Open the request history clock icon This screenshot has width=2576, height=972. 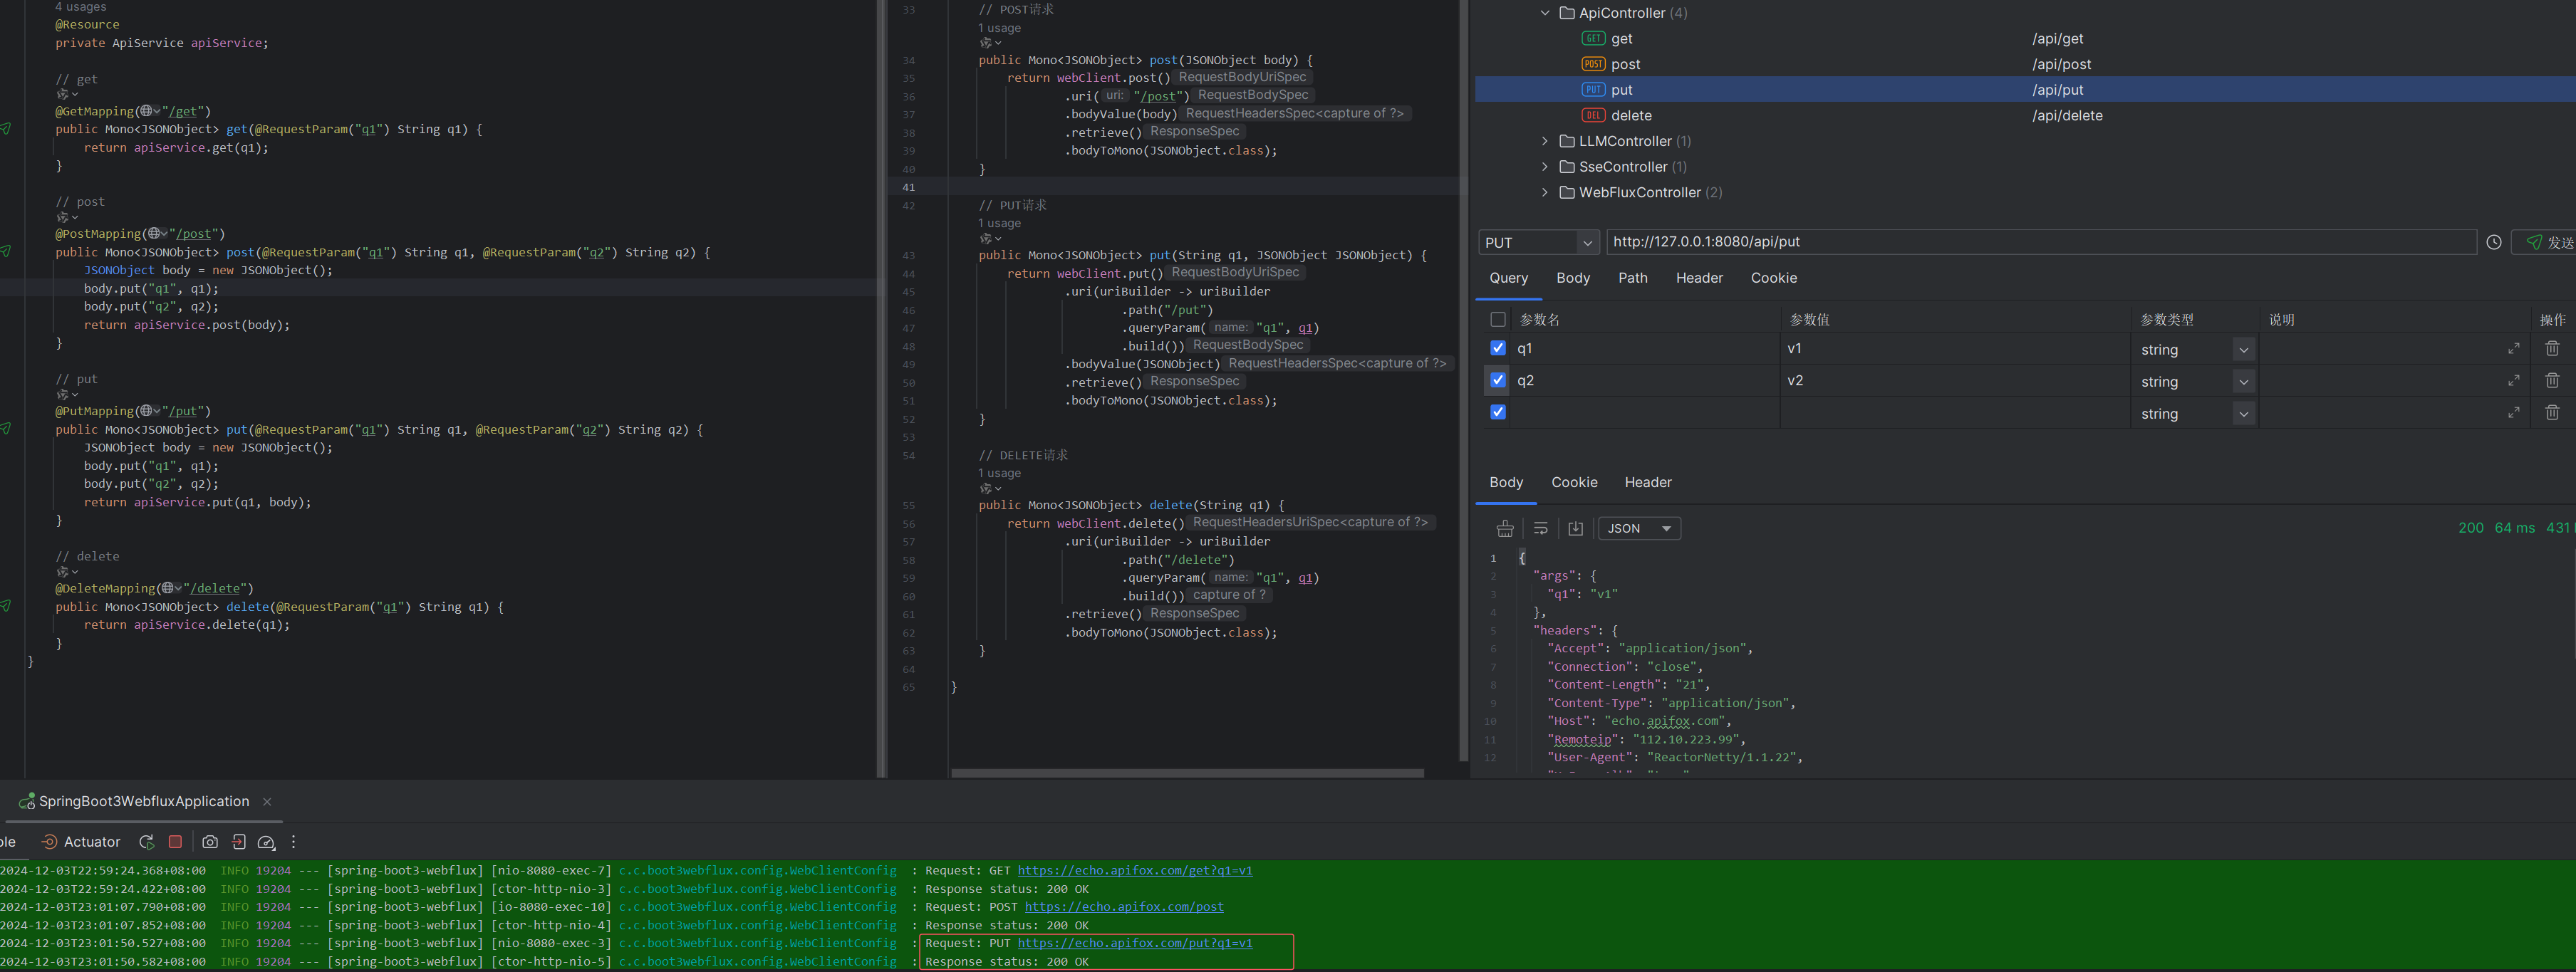(2494, 242)
